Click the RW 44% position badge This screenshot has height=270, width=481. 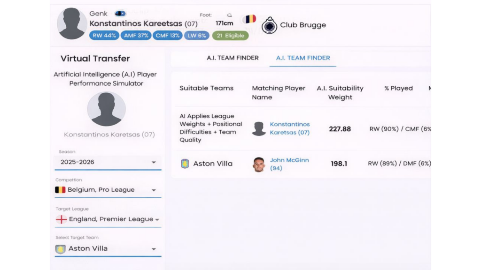104,35
